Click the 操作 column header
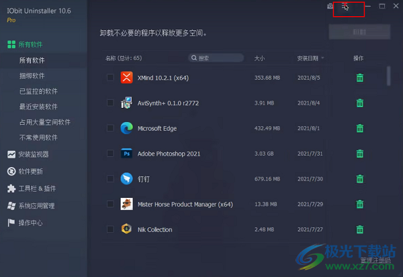 click(x=358, y=58)
